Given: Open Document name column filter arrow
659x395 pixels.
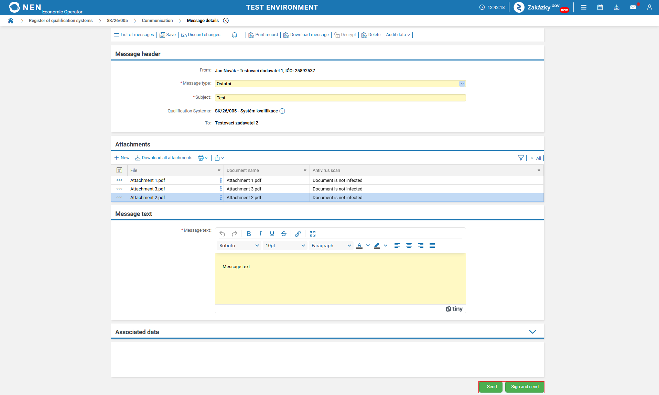Looking at the screenshot, I should coord(305,170).
